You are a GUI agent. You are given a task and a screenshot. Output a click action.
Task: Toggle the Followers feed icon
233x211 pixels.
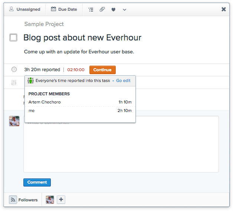13,200
